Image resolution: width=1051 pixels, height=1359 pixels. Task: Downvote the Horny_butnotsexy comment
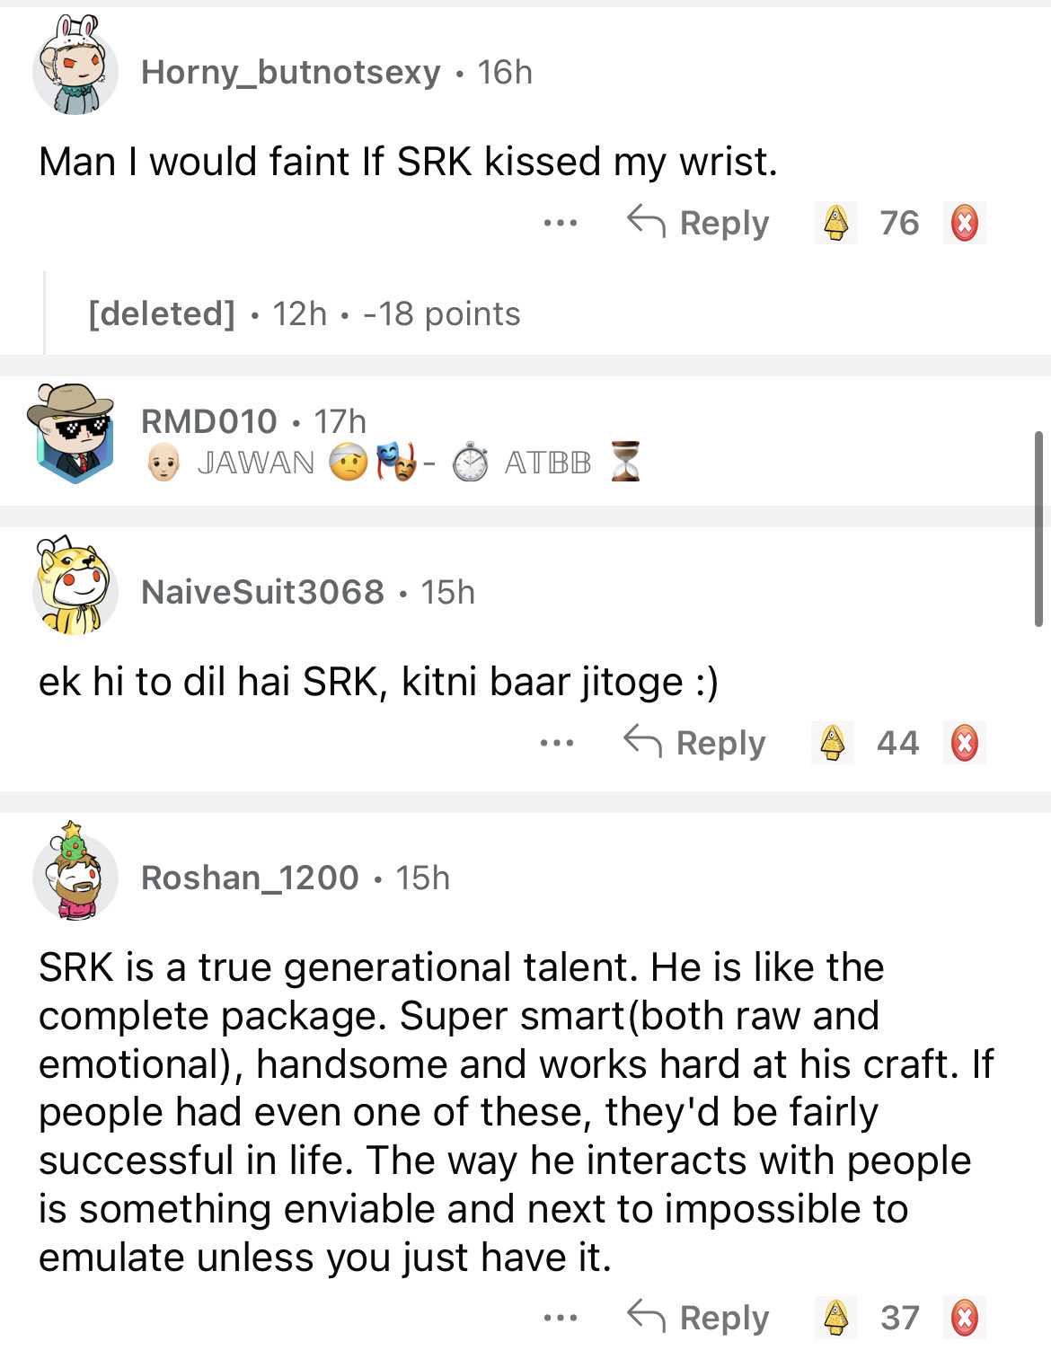(965, 223)
